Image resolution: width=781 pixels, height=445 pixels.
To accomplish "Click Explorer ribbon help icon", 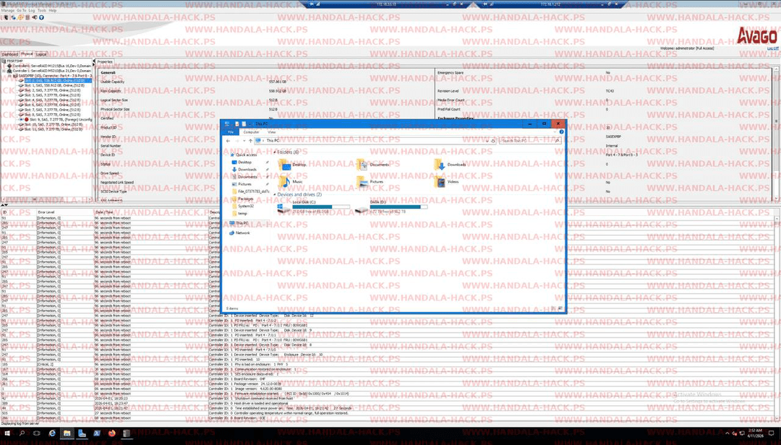I will click(561, 132).
